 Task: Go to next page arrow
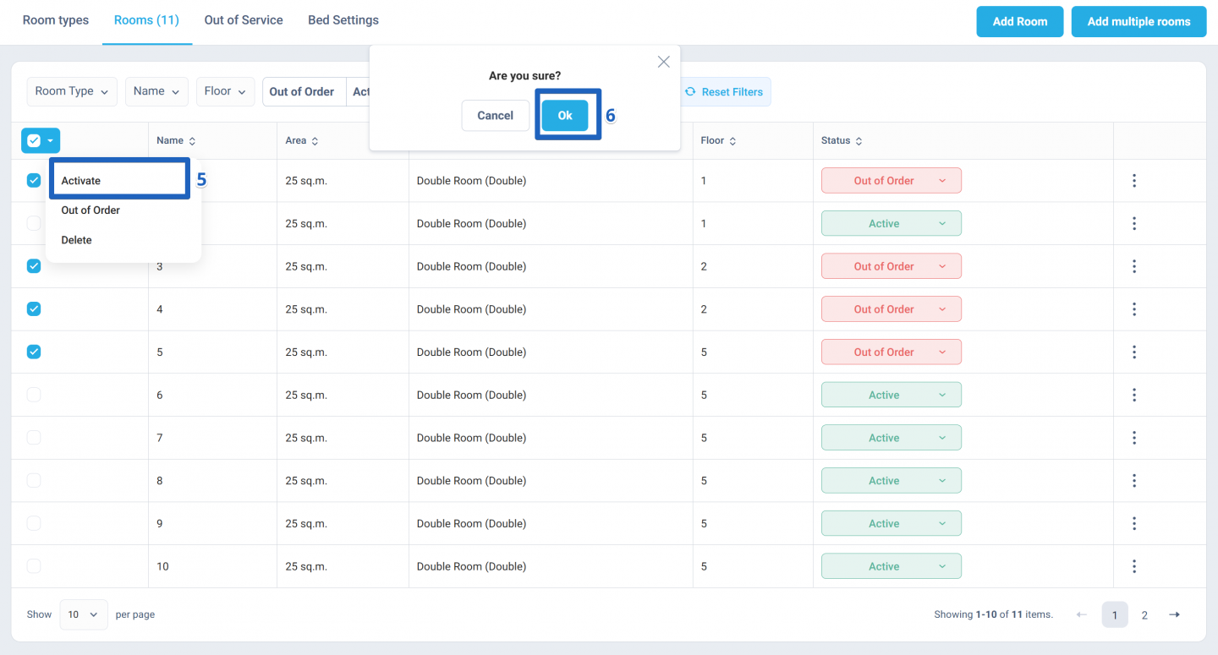pyautogui.click(x=1174, y=614)
